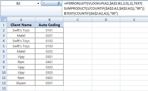Click the Name Box showing B2
Viewport: 148px width, 91px height.
pos(18,4)
